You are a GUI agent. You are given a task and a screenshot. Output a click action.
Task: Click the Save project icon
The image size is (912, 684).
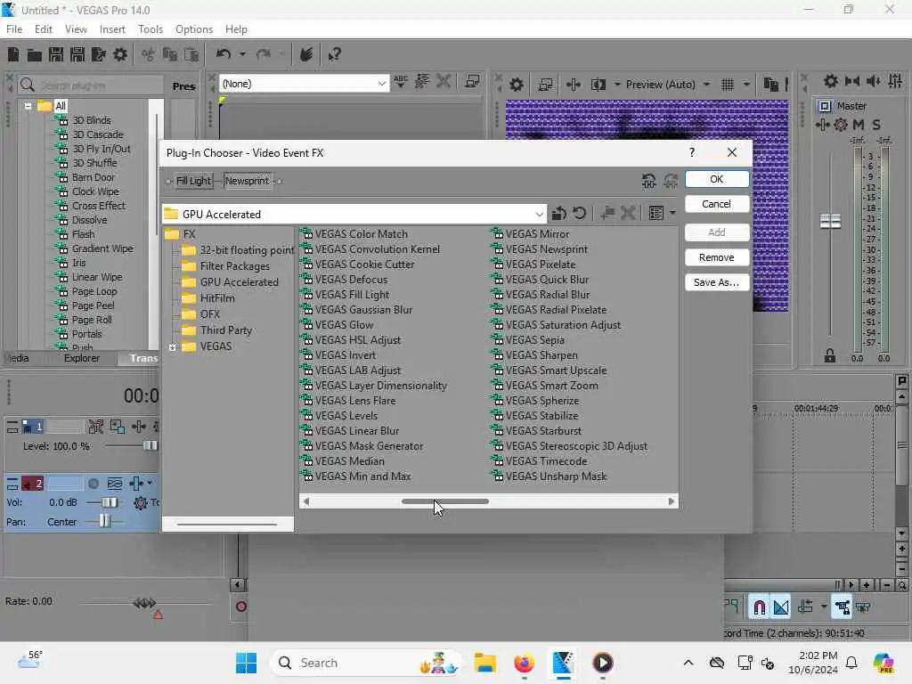tap(56, 54)
